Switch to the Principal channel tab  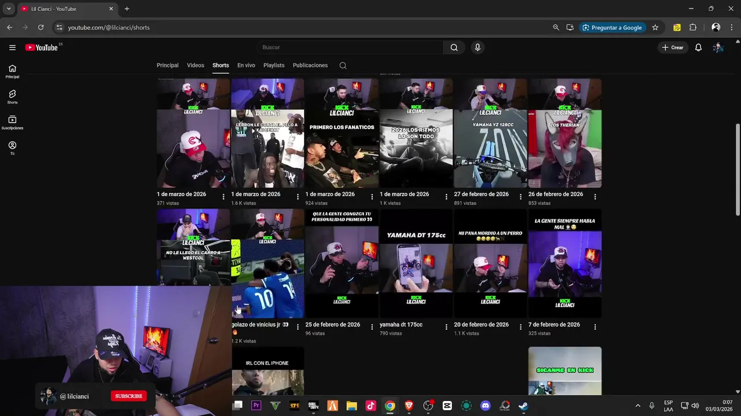pyautogui.click(x=167, y=65)
